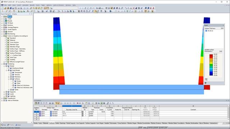Image resolution: width=230 pixels, height=129 pixels.
Task: Select the Cross-Section color radio button
Action: [6, 42]
